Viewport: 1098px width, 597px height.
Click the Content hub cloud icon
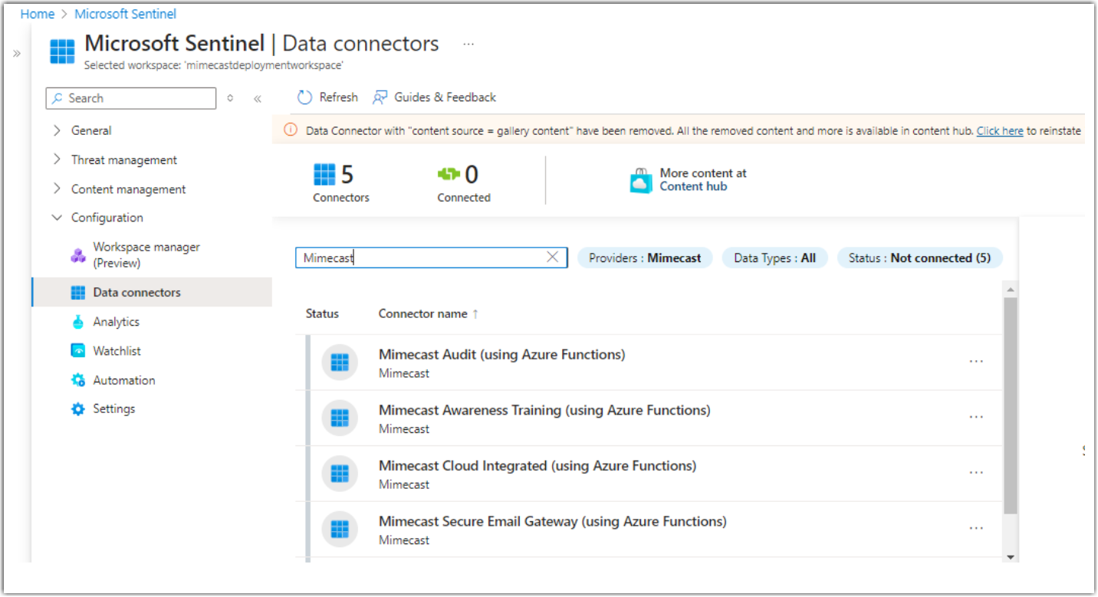639,180
